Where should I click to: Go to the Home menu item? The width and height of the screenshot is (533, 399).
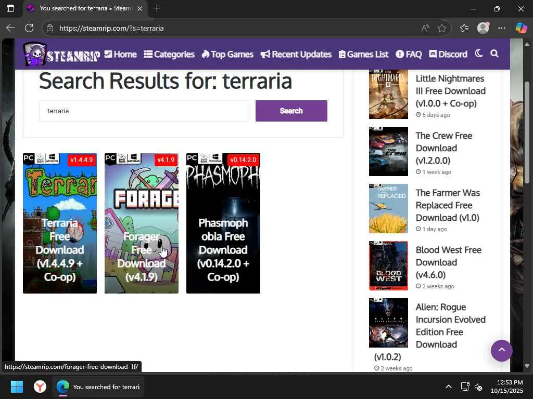tap(120, 54)
